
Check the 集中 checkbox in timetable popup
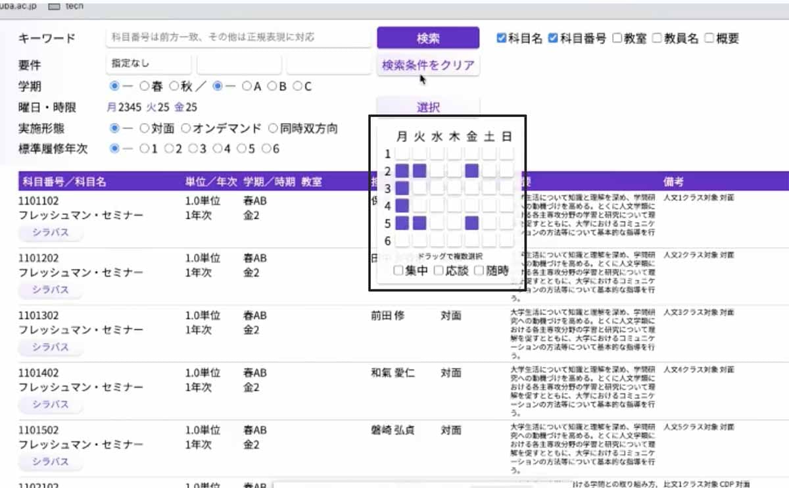pos(398,270)
